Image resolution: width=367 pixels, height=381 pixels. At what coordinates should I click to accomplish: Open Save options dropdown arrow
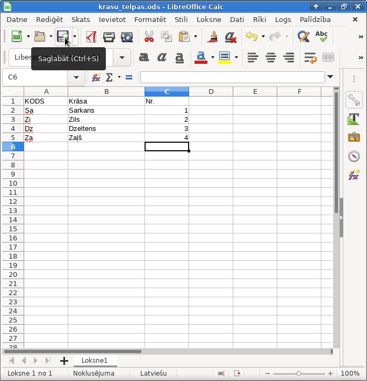coord(75,36)
